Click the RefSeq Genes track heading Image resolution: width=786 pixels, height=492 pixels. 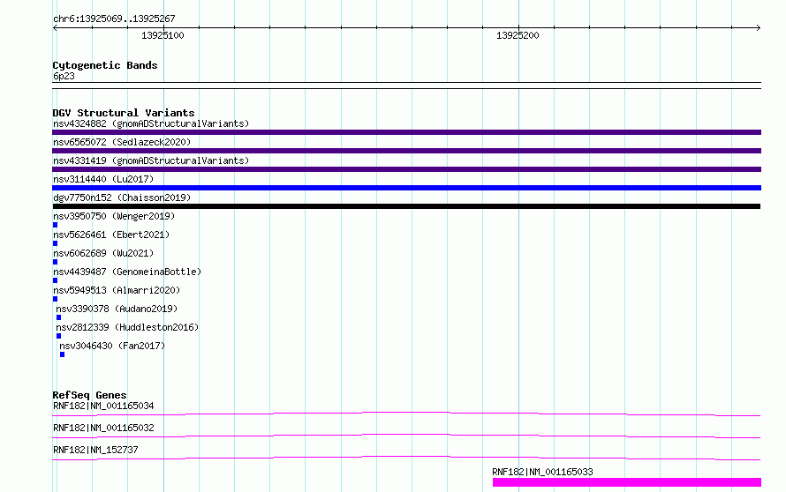click(x=89, y=395)
